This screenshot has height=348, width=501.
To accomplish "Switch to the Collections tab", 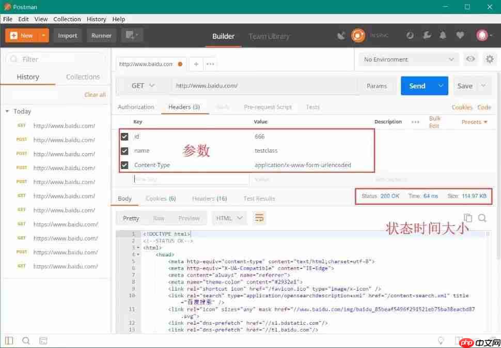I will pyautogui.click(x=83, y=77).
